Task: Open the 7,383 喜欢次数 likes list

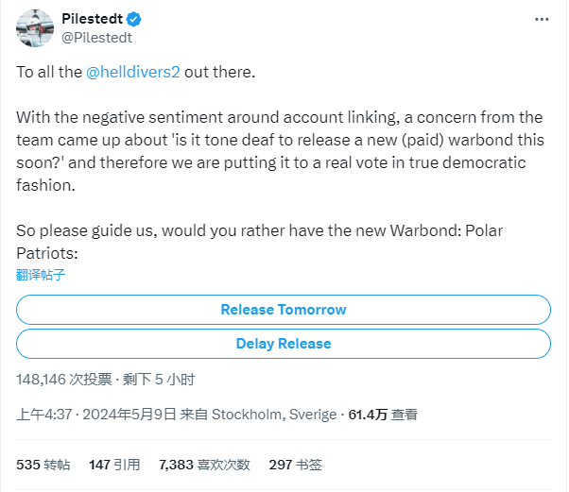Action: (x=204, y=465)
